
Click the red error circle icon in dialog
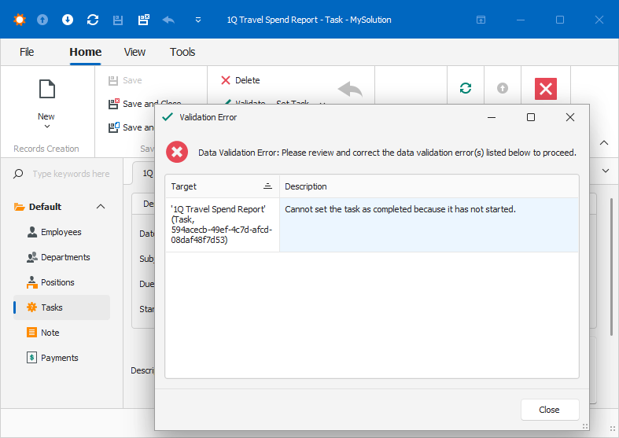point(177,152)
